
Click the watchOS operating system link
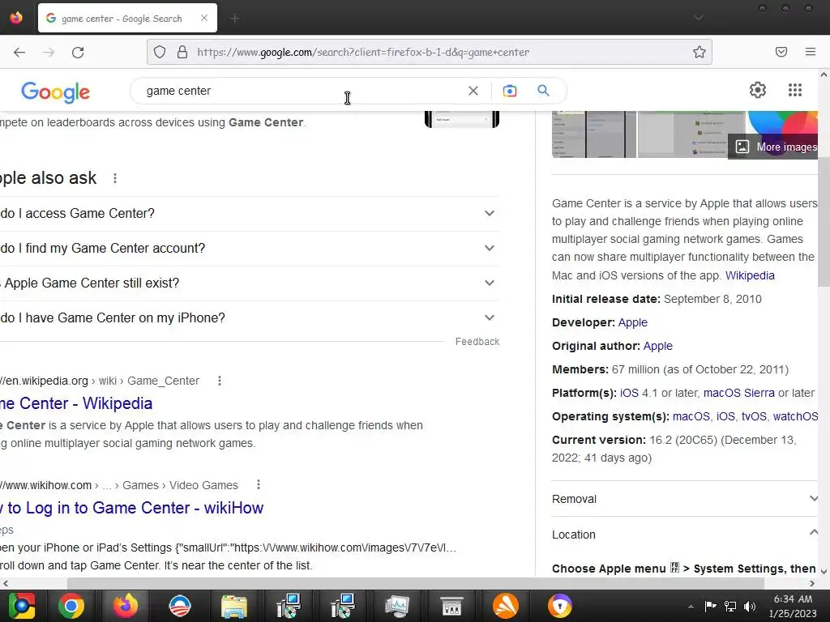(x=796, y=416)
